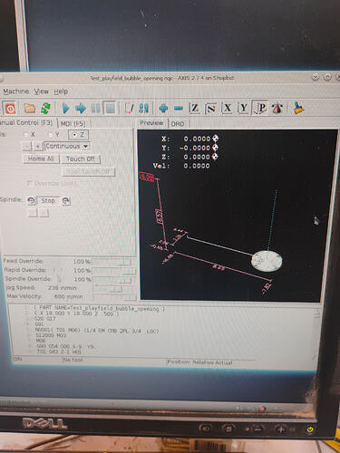Toggle skip lines with block delete icon
Screen dimensions: 340x453
click(x=129, y=108)
